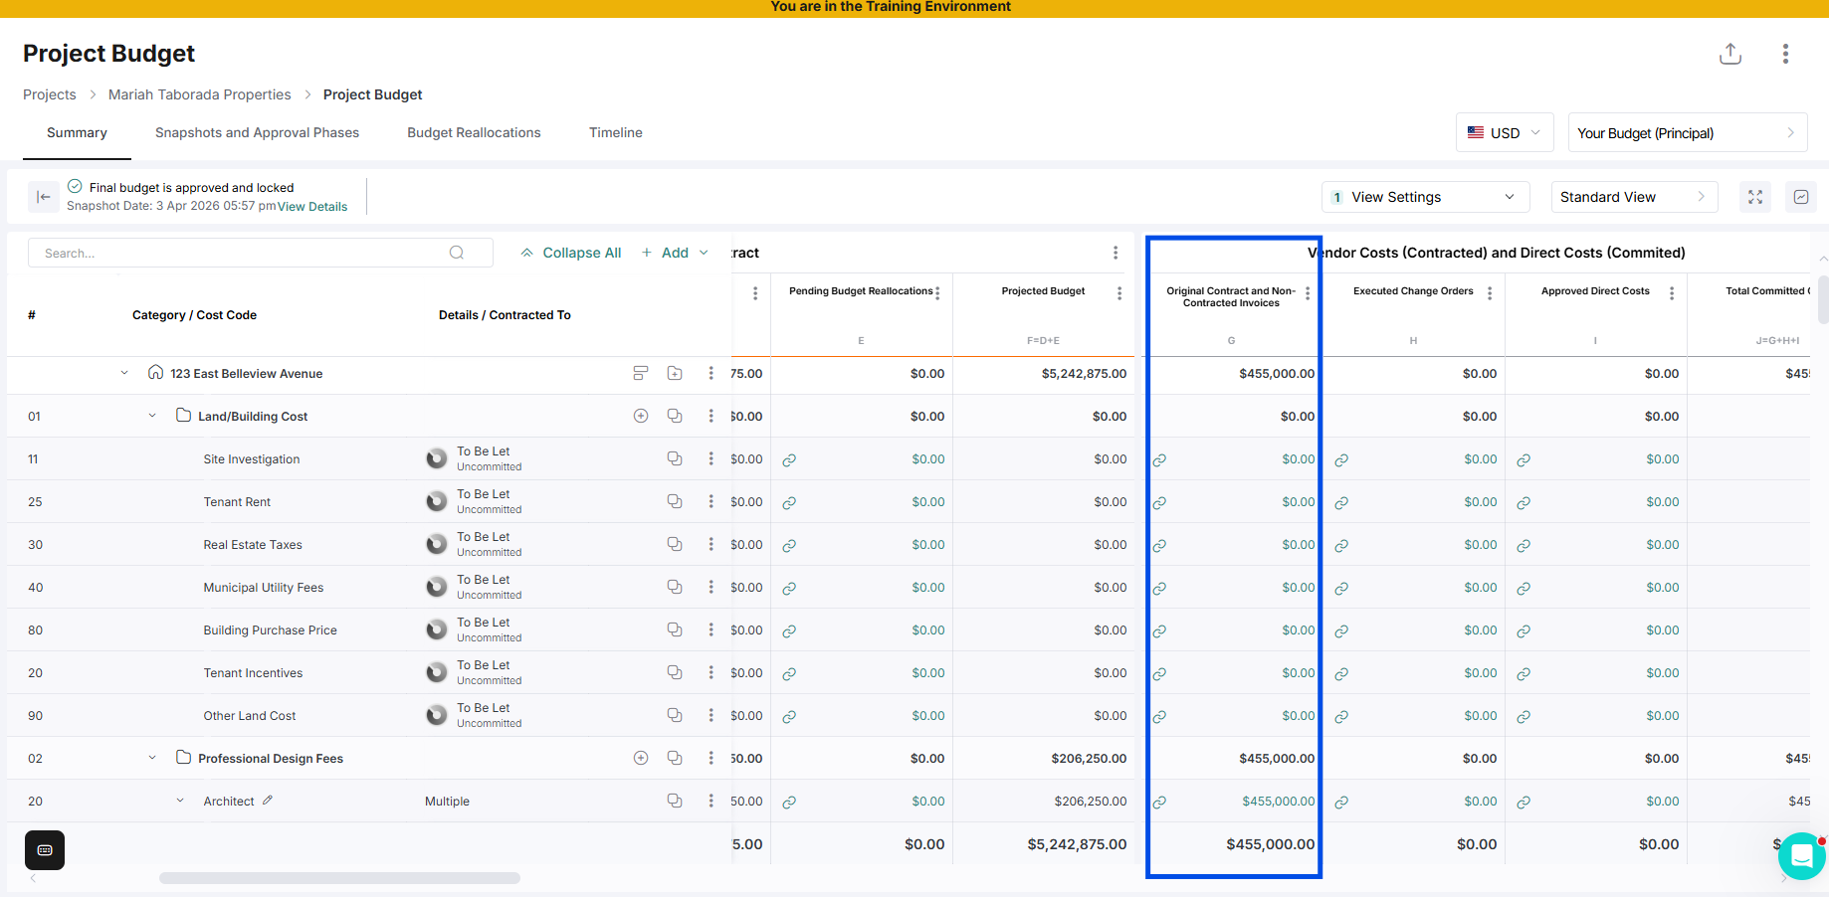This screenshot has height=897, width=1829.
Task: Open the USD currency dropdown
Action: [1505, 132]
